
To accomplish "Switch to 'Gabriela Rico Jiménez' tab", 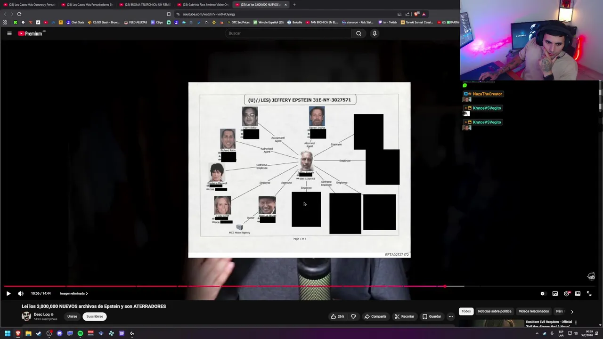I will [x=203, y=5].
